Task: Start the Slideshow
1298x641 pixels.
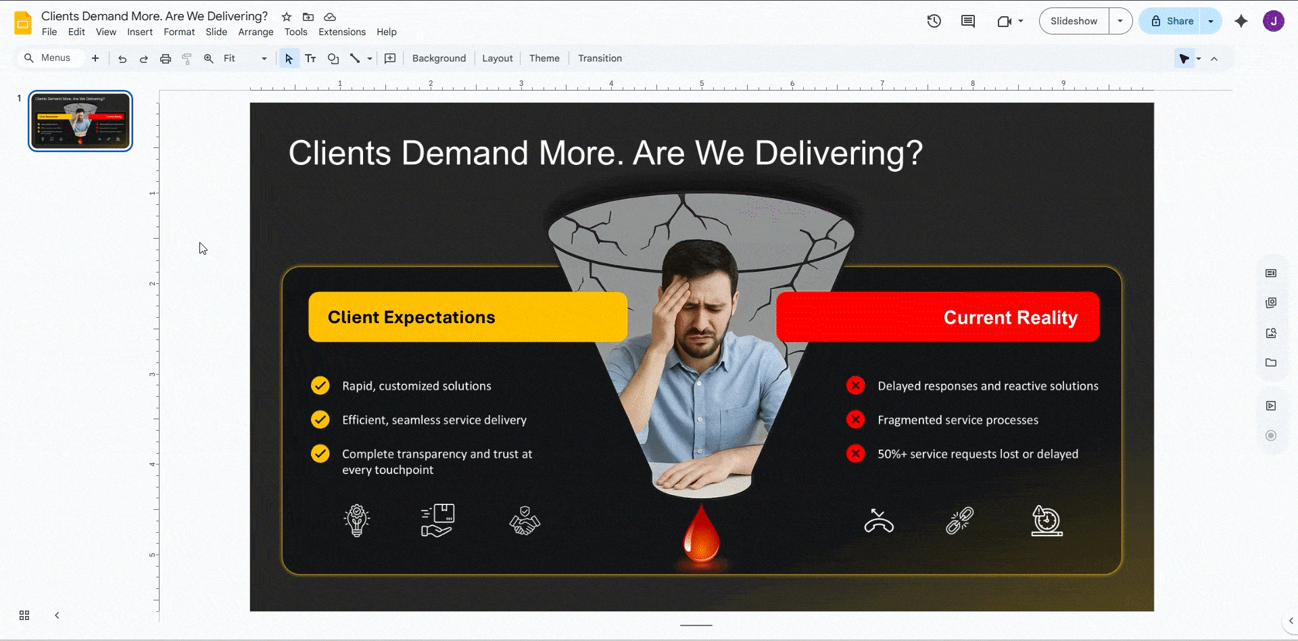Action: 1074,21
